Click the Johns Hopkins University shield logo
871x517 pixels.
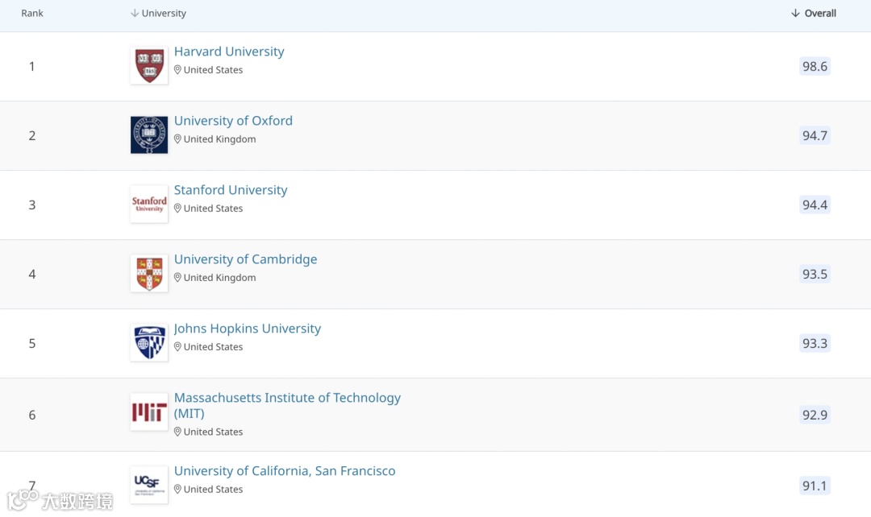point(149,343)
